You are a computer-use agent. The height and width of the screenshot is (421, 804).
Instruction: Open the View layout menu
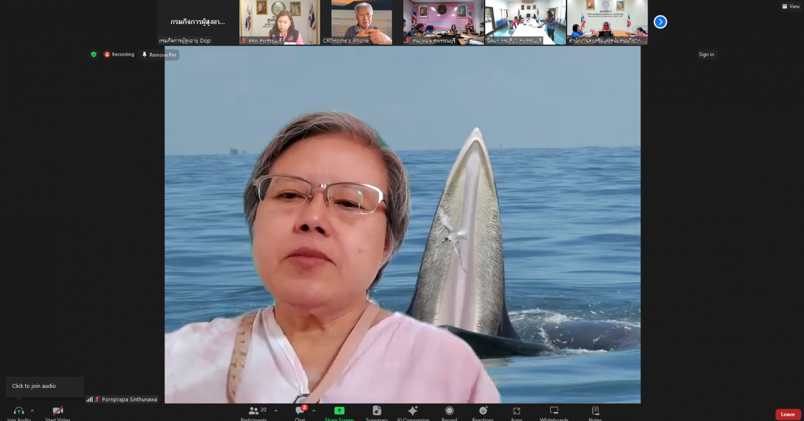[791, 6]
